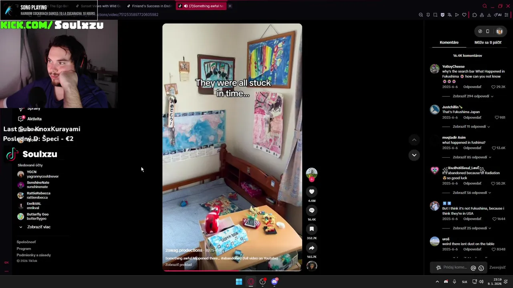Screen dimensions: 513x288
Task: Open the translate page icon
Action: (450, 15)
